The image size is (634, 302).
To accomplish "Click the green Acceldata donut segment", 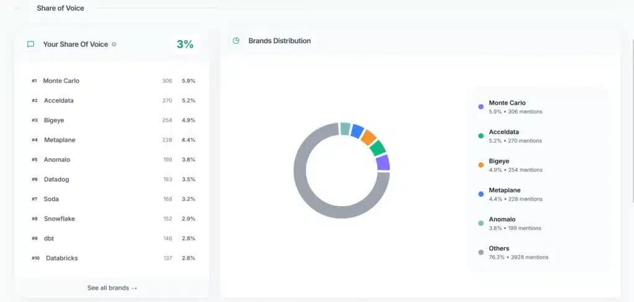I will click(378, 148).
